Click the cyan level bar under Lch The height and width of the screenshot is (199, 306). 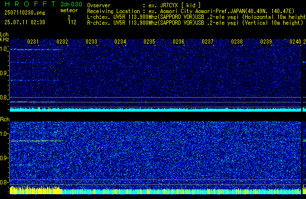click(155, 110)
